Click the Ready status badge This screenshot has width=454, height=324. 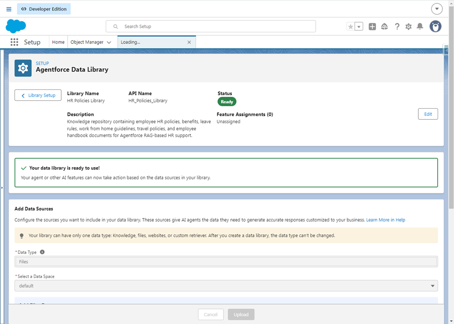click(x=227, y=101)
